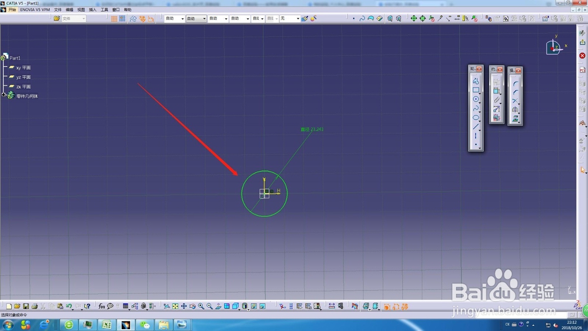Open the 无 dropdown in the graphic toolbar

[x=290, y=18]
